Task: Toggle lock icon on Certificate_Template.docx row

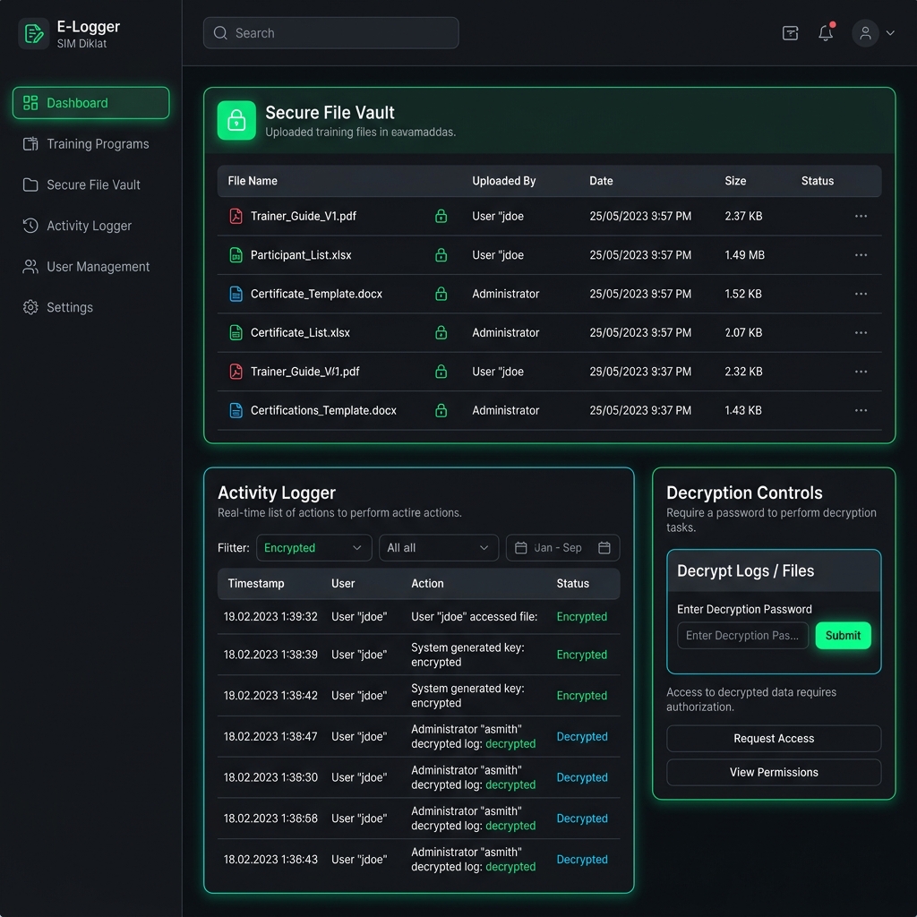Action: 441,294
